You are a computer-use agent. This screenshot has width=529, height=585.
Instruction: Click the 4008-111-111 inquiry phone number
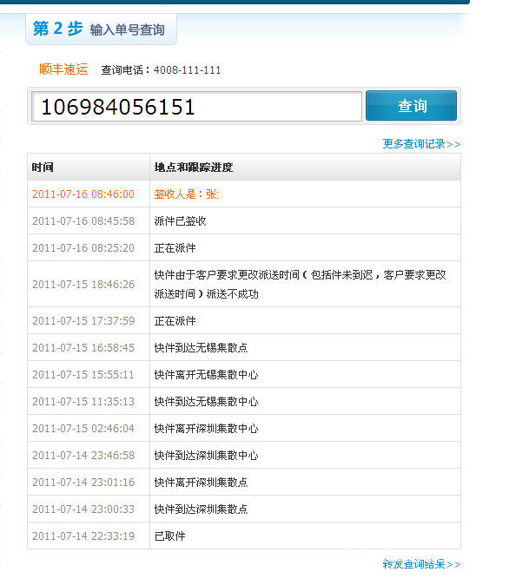tap(187, 70)
